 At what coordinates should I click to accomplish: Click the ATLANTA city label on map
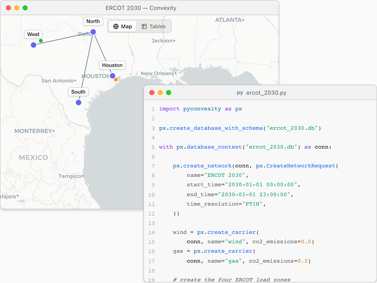(x=228, y=20)
